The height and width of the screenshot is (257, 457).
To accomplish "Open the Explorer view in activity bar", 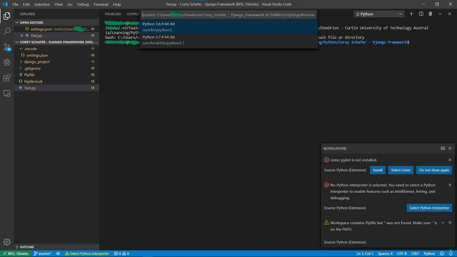I will [x=7, y=16].
